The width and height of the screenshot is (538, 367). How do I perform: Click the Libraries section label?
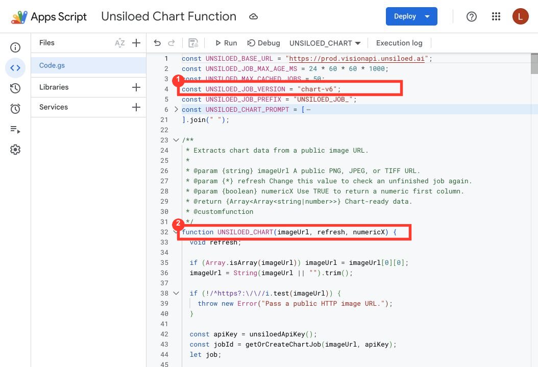click(54, 87)
